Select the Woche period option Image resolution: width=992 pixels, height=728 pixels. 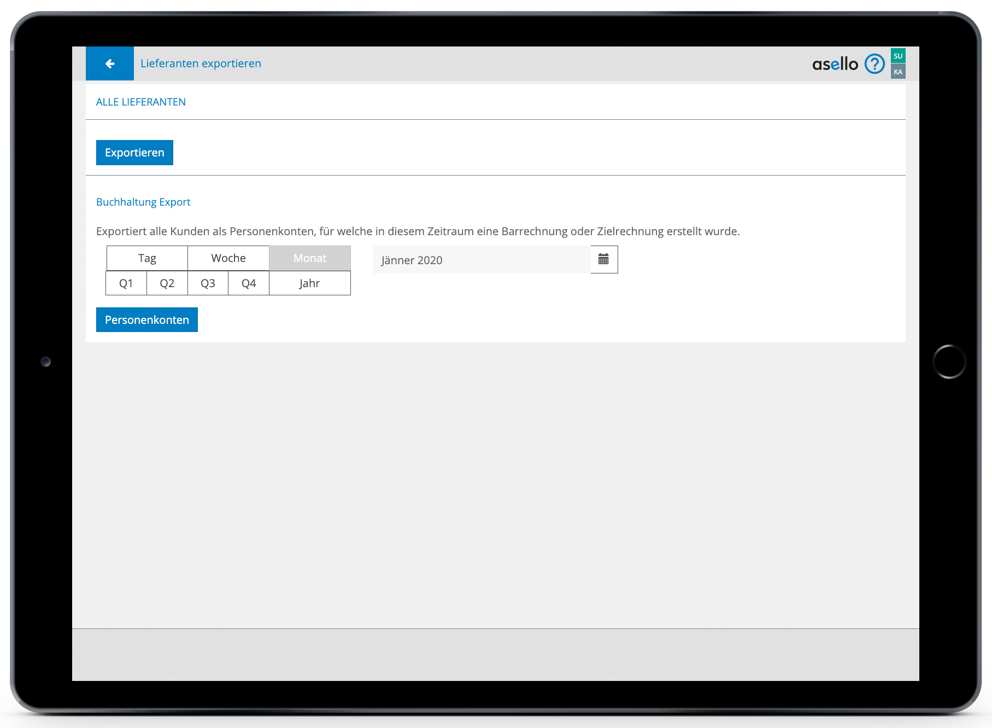[228, 258]
